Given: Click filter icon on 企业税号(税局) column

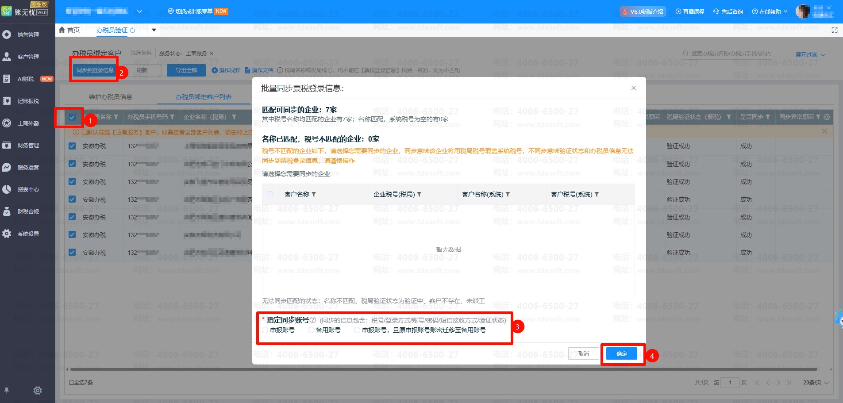Looking at the screenshot, I should coord(419,195).
